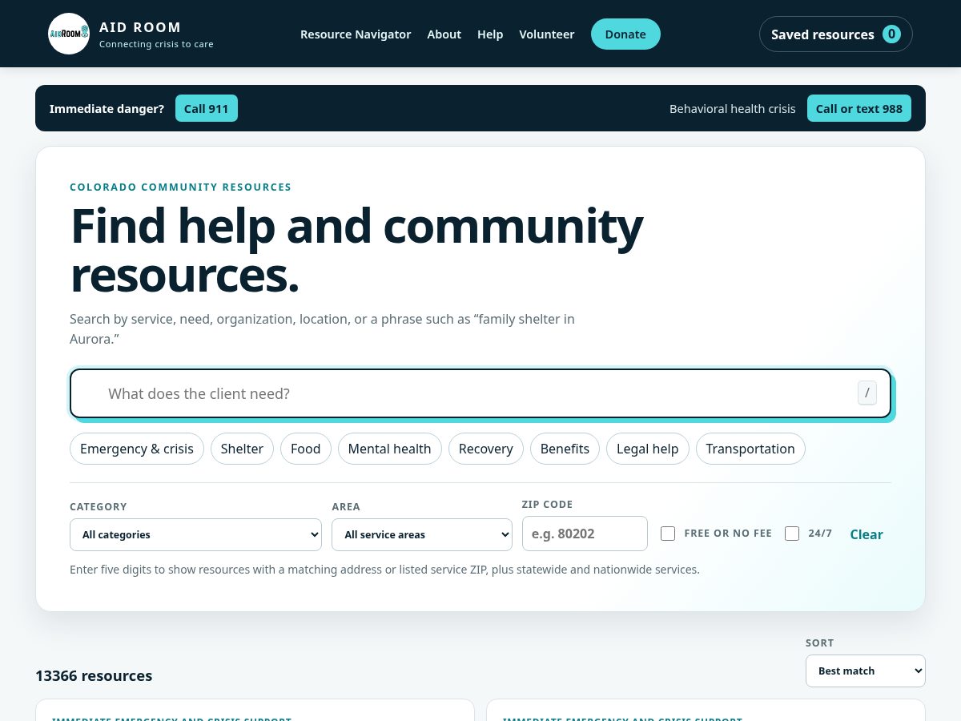
Task: Focus the client need search box
Action: point(480,393)
